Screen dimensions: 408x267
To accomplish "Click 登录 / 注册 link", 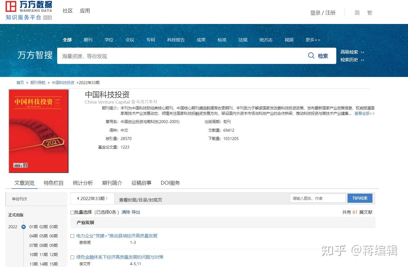I will coord(323,13).
